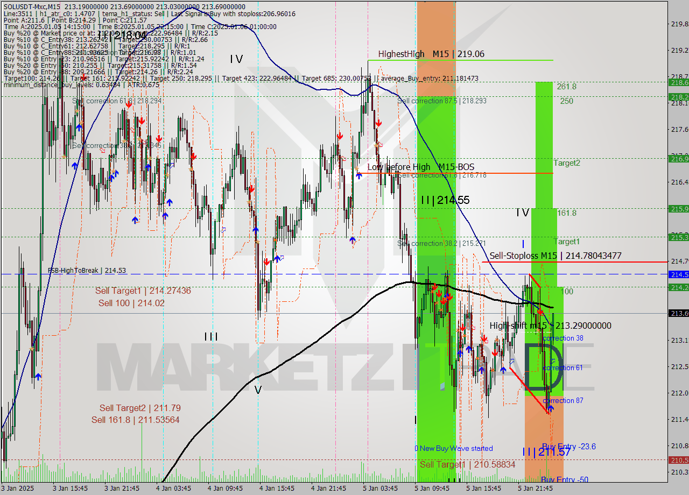Select the 'HighestHigh M15 | 219.06' label

click(431, 54)
